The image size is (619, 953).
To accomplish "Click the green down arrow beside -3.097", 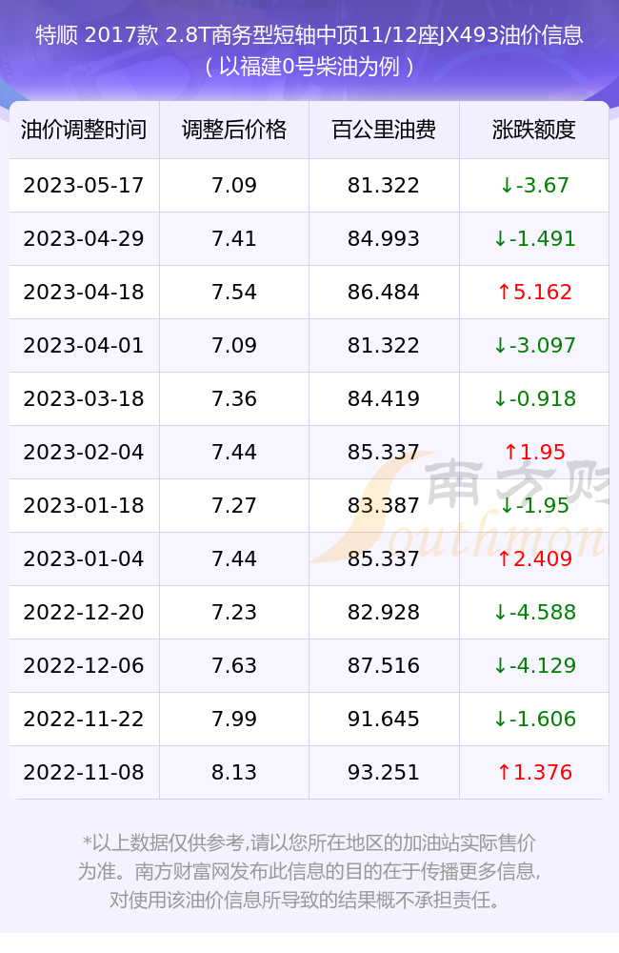I will (x=500, y=346).
